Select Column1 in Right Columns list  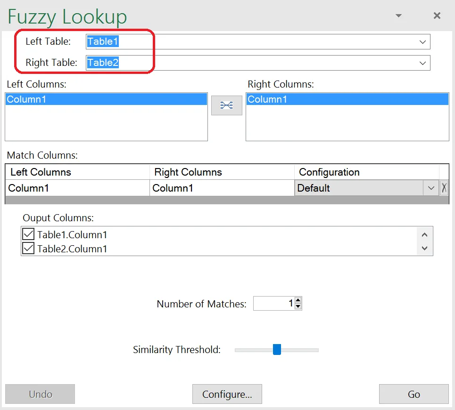click(347, 99)
